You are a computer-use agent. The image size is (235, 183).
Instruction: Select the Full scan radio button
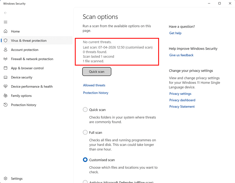pyautogui.click(x=85, y=132)
